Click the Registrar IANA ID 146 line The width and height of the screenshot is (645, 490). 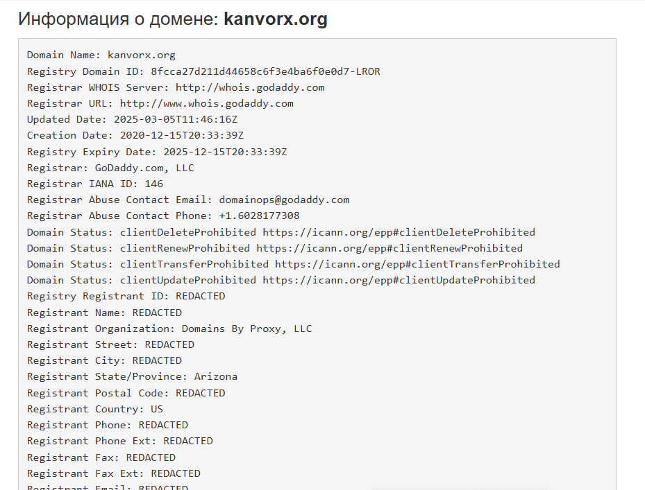point(95,184)
